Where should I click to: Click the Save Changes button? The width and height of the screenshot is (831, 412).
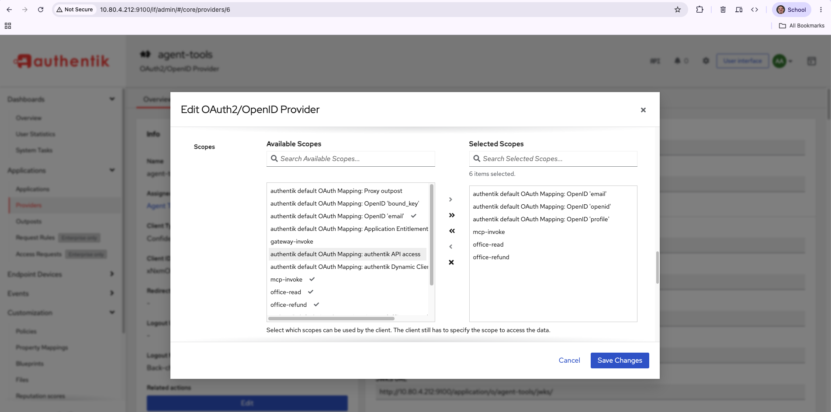pyautogui.click(x=620, y=360)
